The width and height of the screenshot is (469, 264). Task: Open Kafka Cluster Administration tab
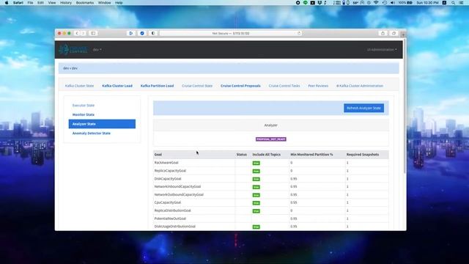tap(360, 86)
